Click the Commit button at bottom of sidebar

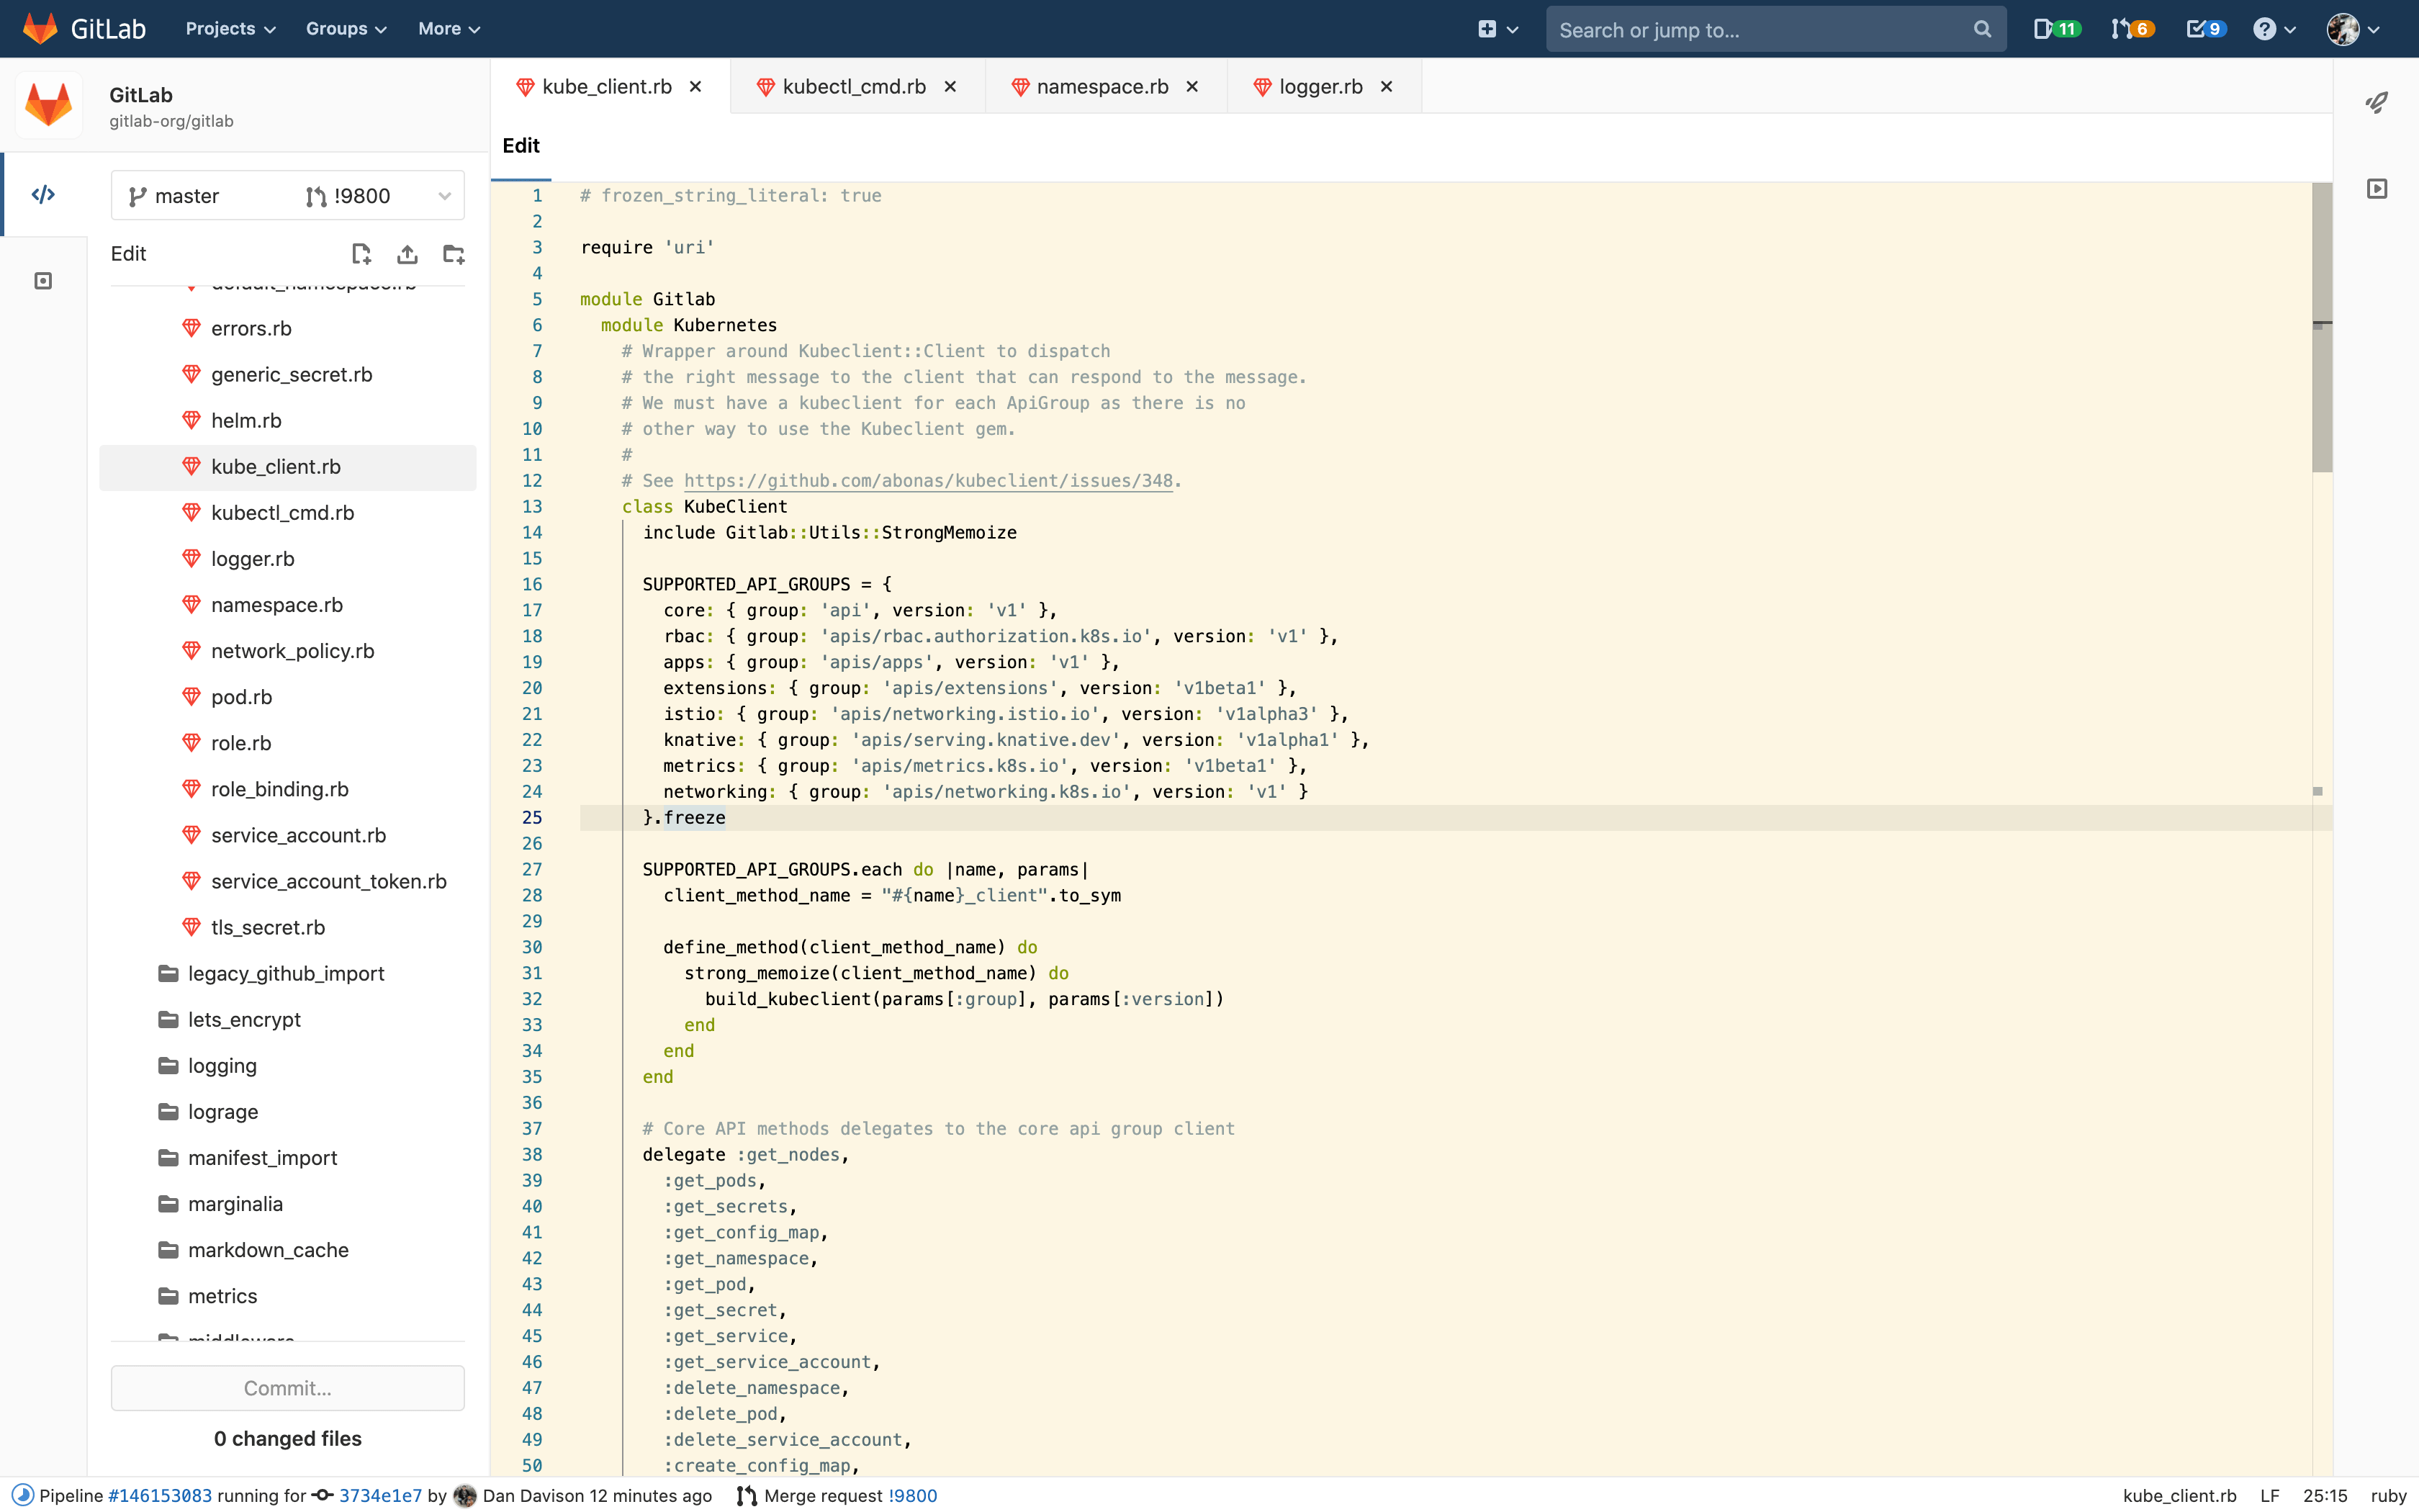(x=287, y=1387)
